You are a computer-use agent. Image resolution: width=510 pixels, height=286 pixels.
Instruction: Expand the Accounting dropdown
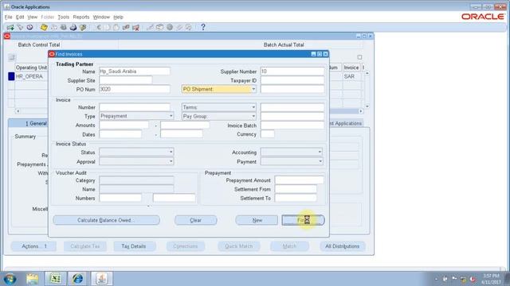coord(320,152)
